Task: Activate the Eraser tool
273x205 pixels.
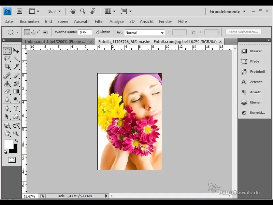Action: pos(7,91)
